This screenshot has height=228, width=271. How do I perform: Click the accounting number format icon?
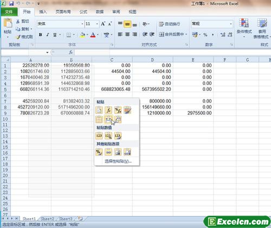(x=195, y=35)
